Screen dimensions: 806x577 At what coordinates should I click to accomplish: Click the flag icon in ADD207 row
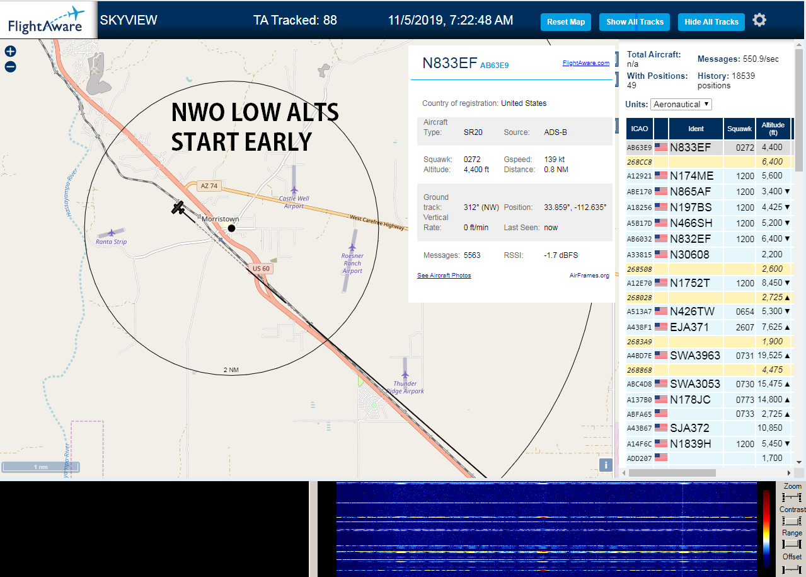[660, 458]
